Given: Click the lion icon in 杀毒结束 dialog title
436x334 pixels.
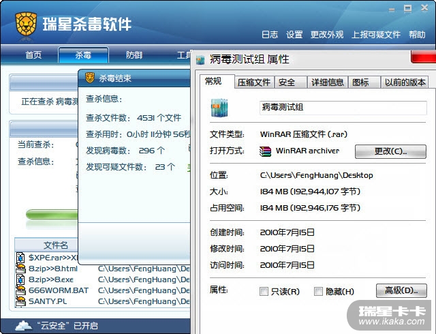Looking at the screenshot, I should (x=90, y=78).
